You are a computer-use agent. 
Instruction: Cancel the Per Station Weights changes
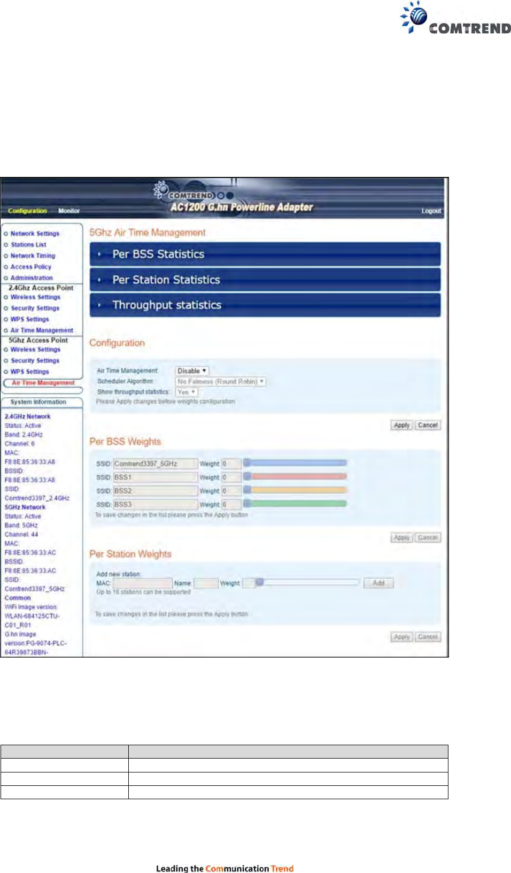point(428,637)
